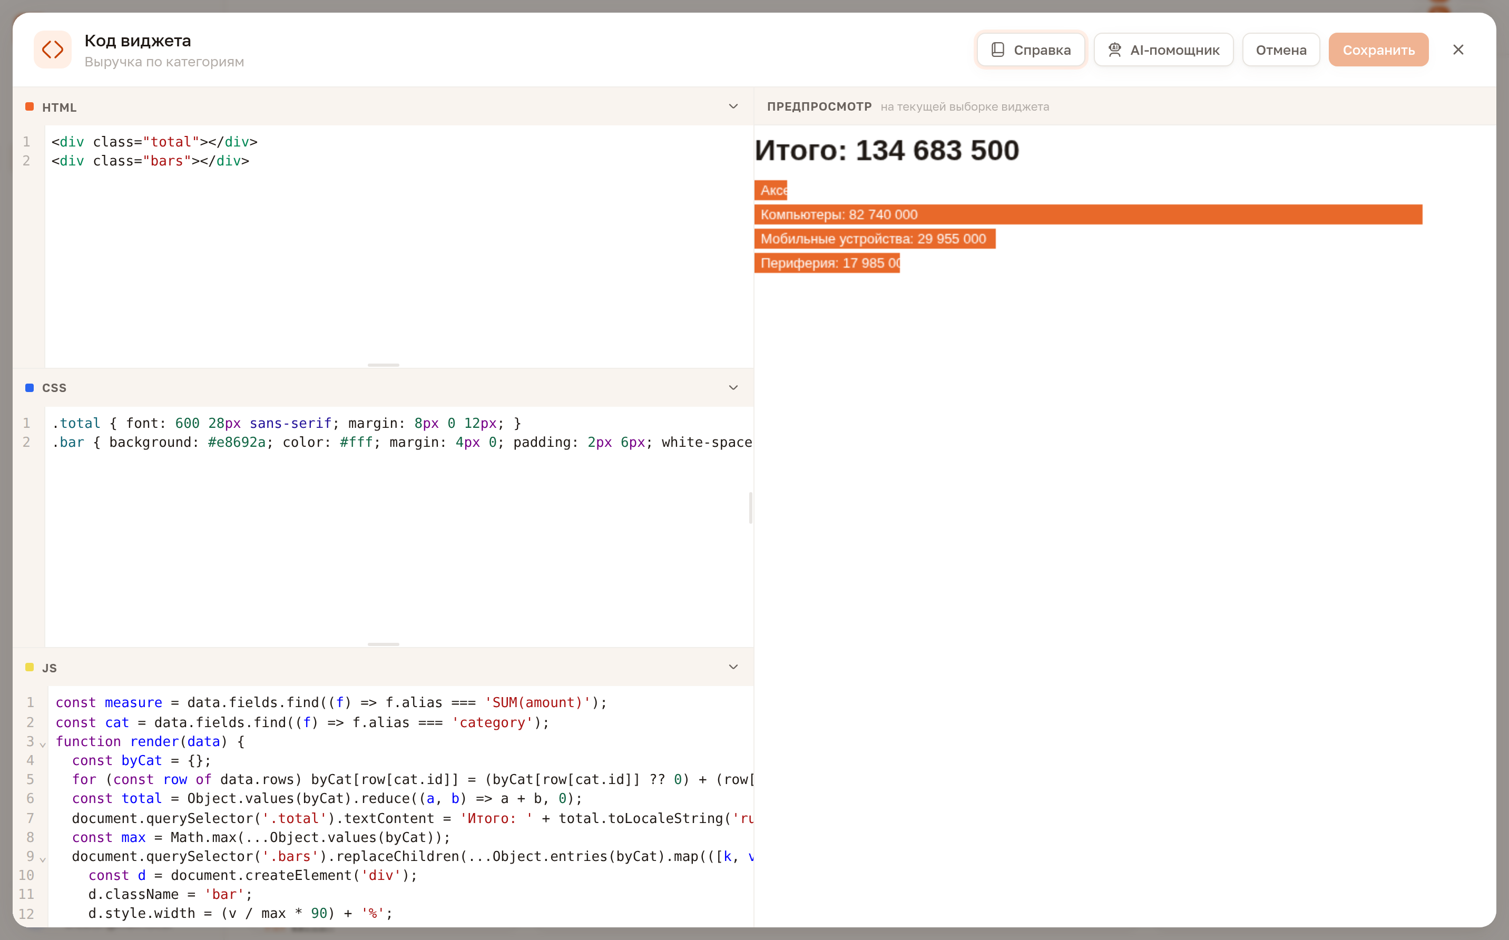
Task: Click the const measure line in JS
Action: 331,702
